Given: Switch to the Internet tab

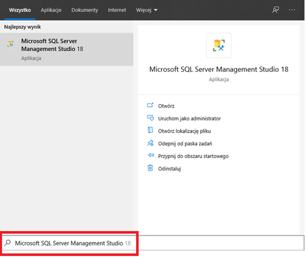Looking at the screenshot, I should click(117, 10).
